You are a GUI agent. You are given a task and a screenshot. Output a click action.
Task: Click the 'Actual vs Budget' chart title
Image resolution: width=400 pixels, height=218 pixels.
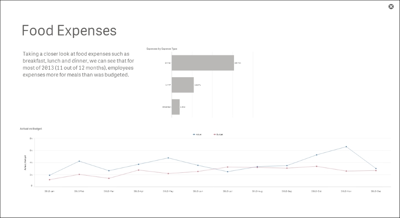point(31,129)
